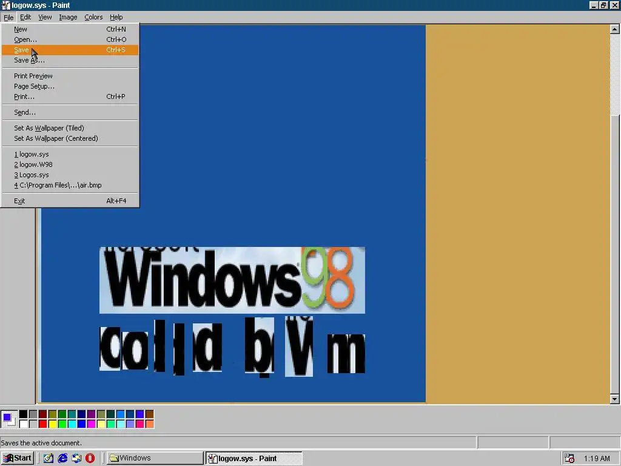Screen dimensions: 621x466
Task: Pick the black color swatch
Action: tap(24, 414)
